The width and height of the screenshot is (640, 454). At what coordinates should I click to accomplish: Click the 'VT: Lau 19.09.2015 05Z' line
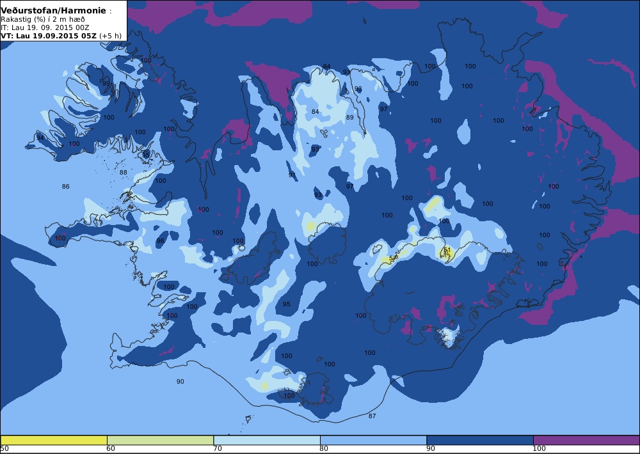tap(49, 35)
